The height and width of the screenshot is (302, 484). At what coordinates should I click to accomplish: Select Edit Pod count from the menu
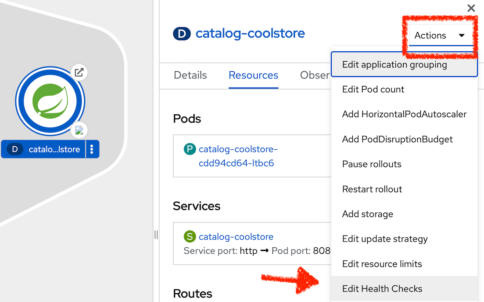[x=373, y=89]
